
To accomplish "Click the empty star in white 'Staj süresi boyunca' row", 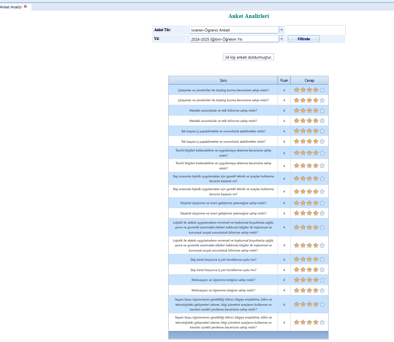I will [322, 270].
